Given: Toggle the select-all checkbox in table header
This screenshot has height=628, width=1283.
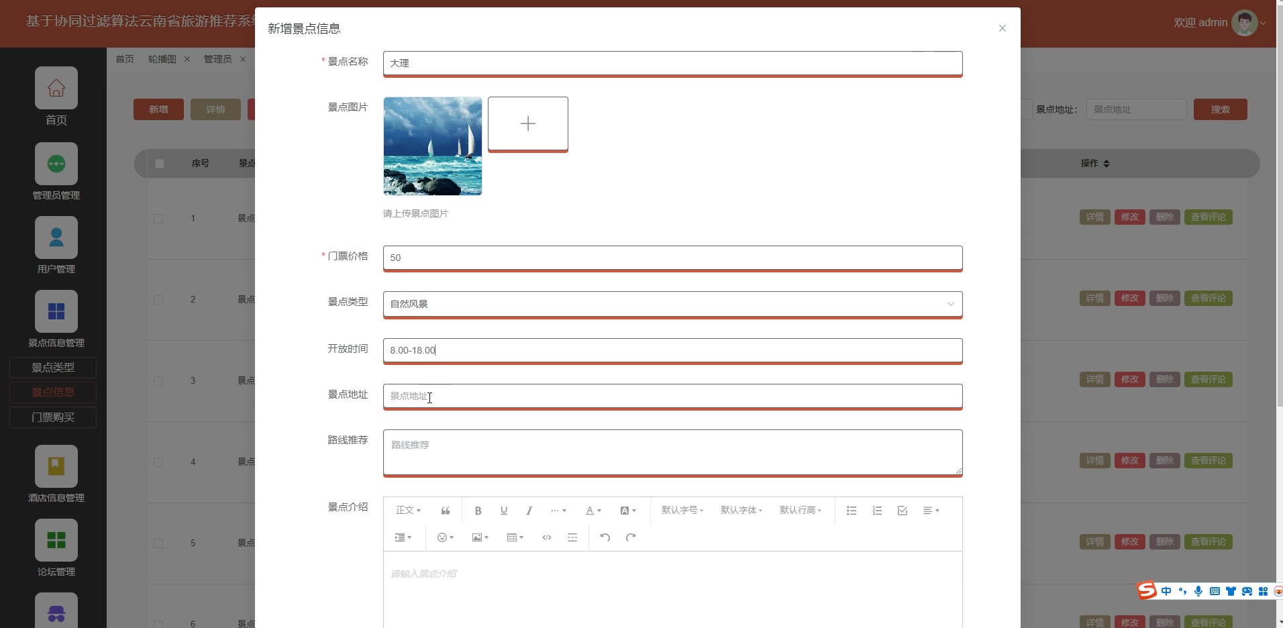Looking at the screenshot, I should pyautogui.click(x=160, y=163).
